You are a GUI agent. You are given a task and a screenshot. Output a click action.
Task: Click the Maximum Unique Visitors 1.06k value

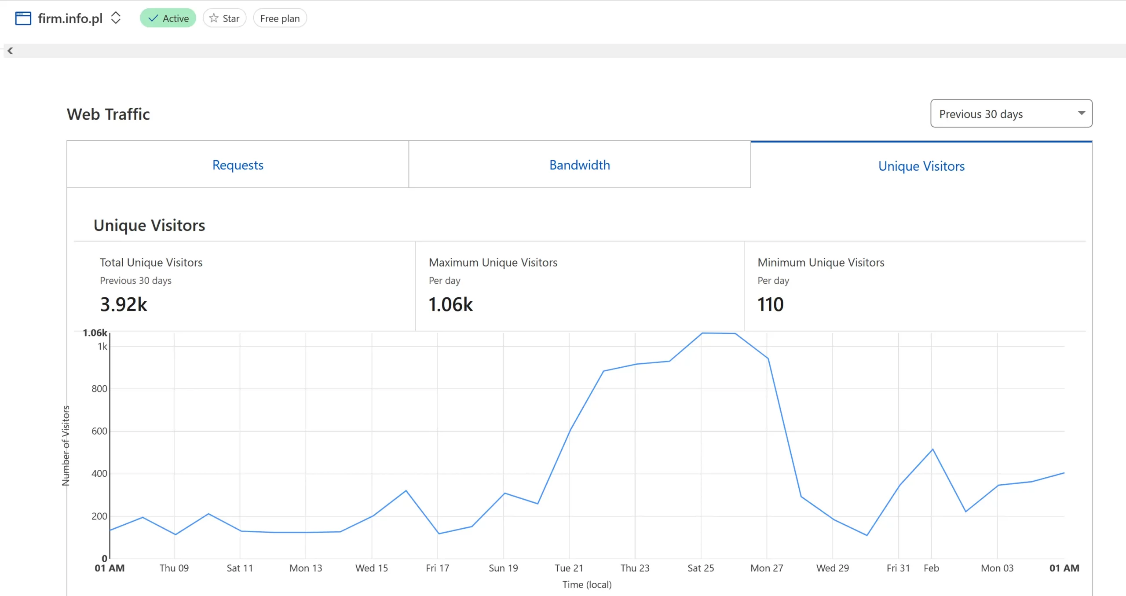(x=450, y=304)
